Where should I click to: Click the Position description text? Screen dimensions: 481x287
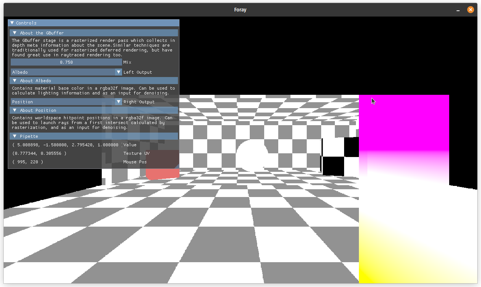coord(92,123)
